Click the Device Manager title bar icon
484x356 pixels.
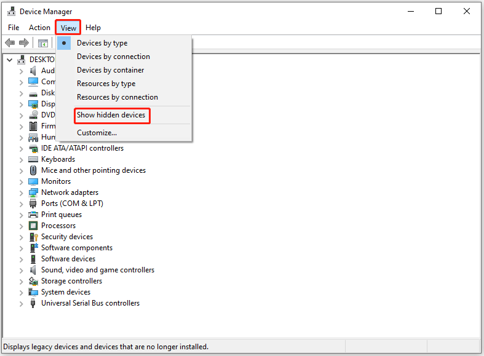(12, 12)
